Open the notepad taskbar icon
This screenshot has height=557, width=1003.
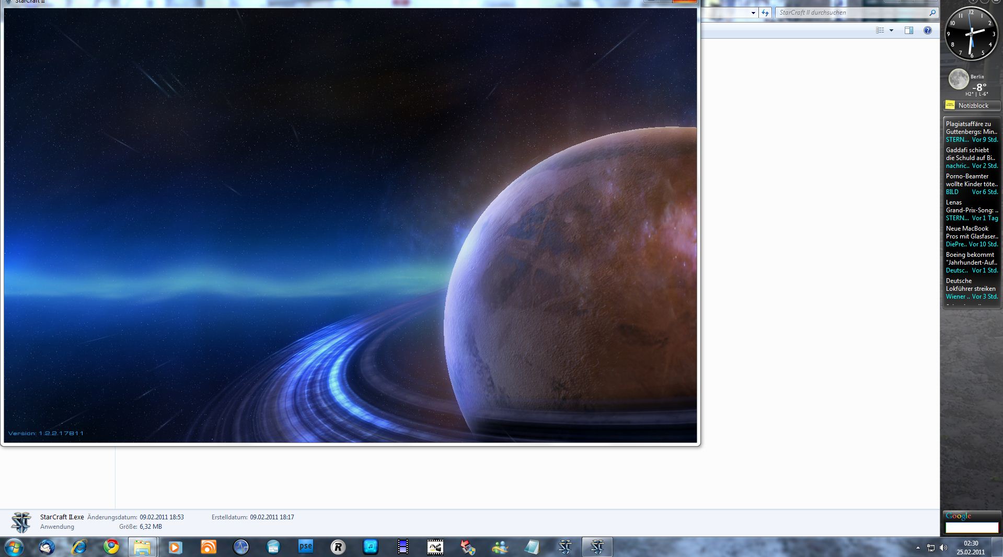(x=532, y=547)
